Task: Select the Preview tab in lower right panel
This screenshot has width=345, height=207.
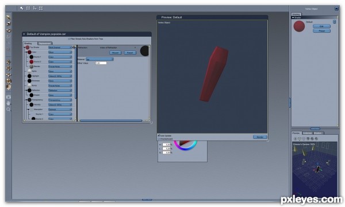Action: (296, 133)
